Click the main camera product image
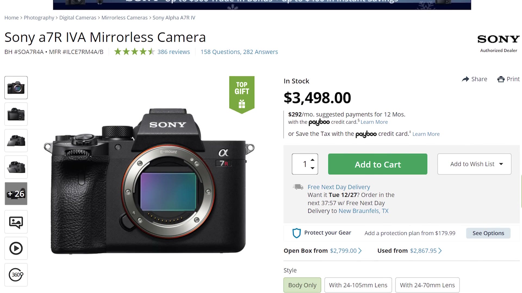This screenshot has height=293, width=522. click(x=149, y=181)
